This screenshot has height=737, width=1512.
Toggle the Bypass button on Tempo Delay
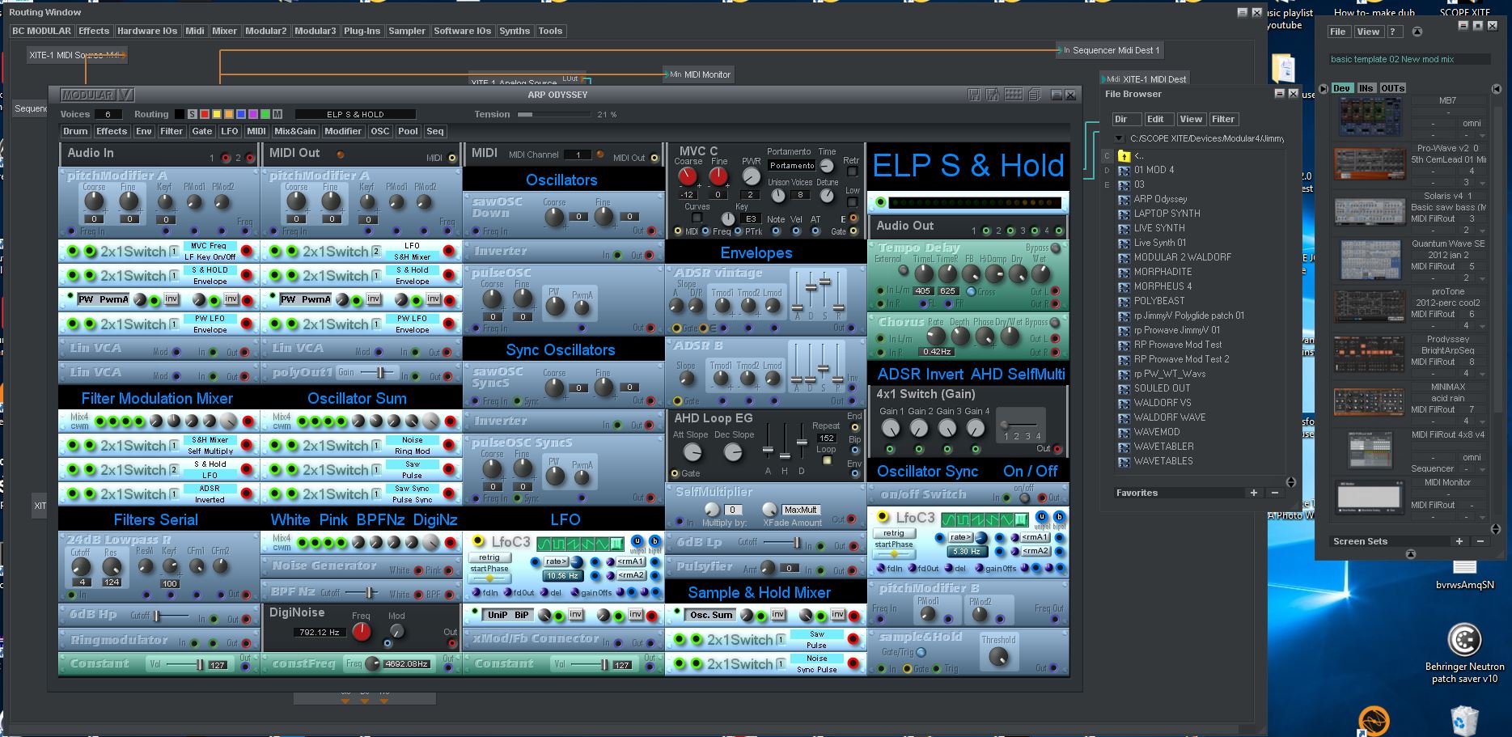point(1055,248)
